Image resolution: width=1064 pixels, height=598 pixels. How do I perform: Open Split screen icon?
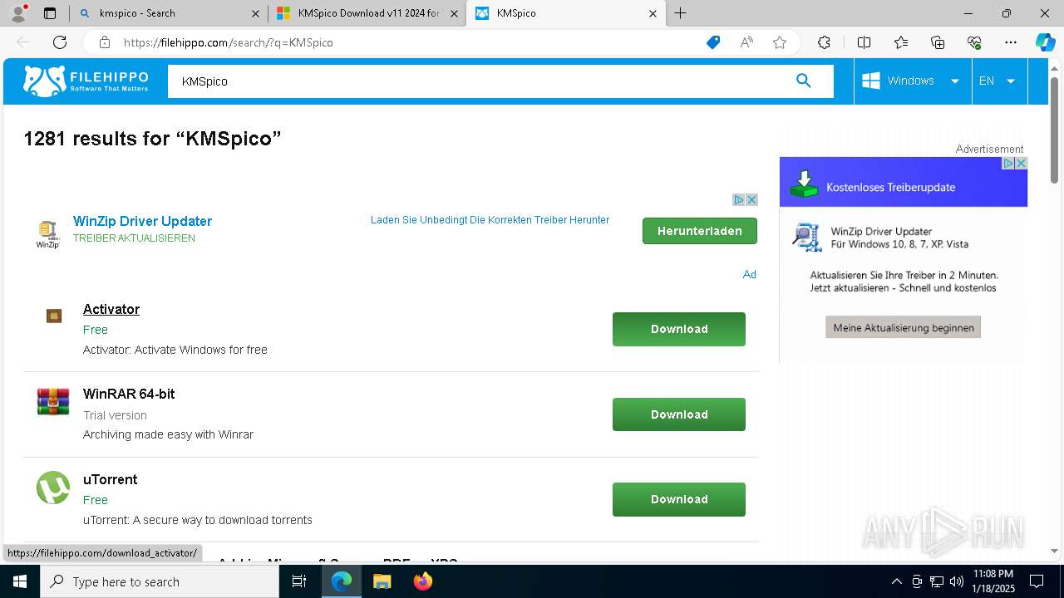[x=864, y=42]
